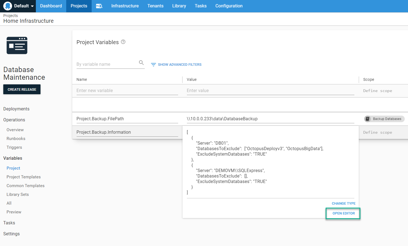Click Define scope for Project.Backup.Information
Image resolution: width=408 pixels, height=246 pixels.
click(377, 132)
